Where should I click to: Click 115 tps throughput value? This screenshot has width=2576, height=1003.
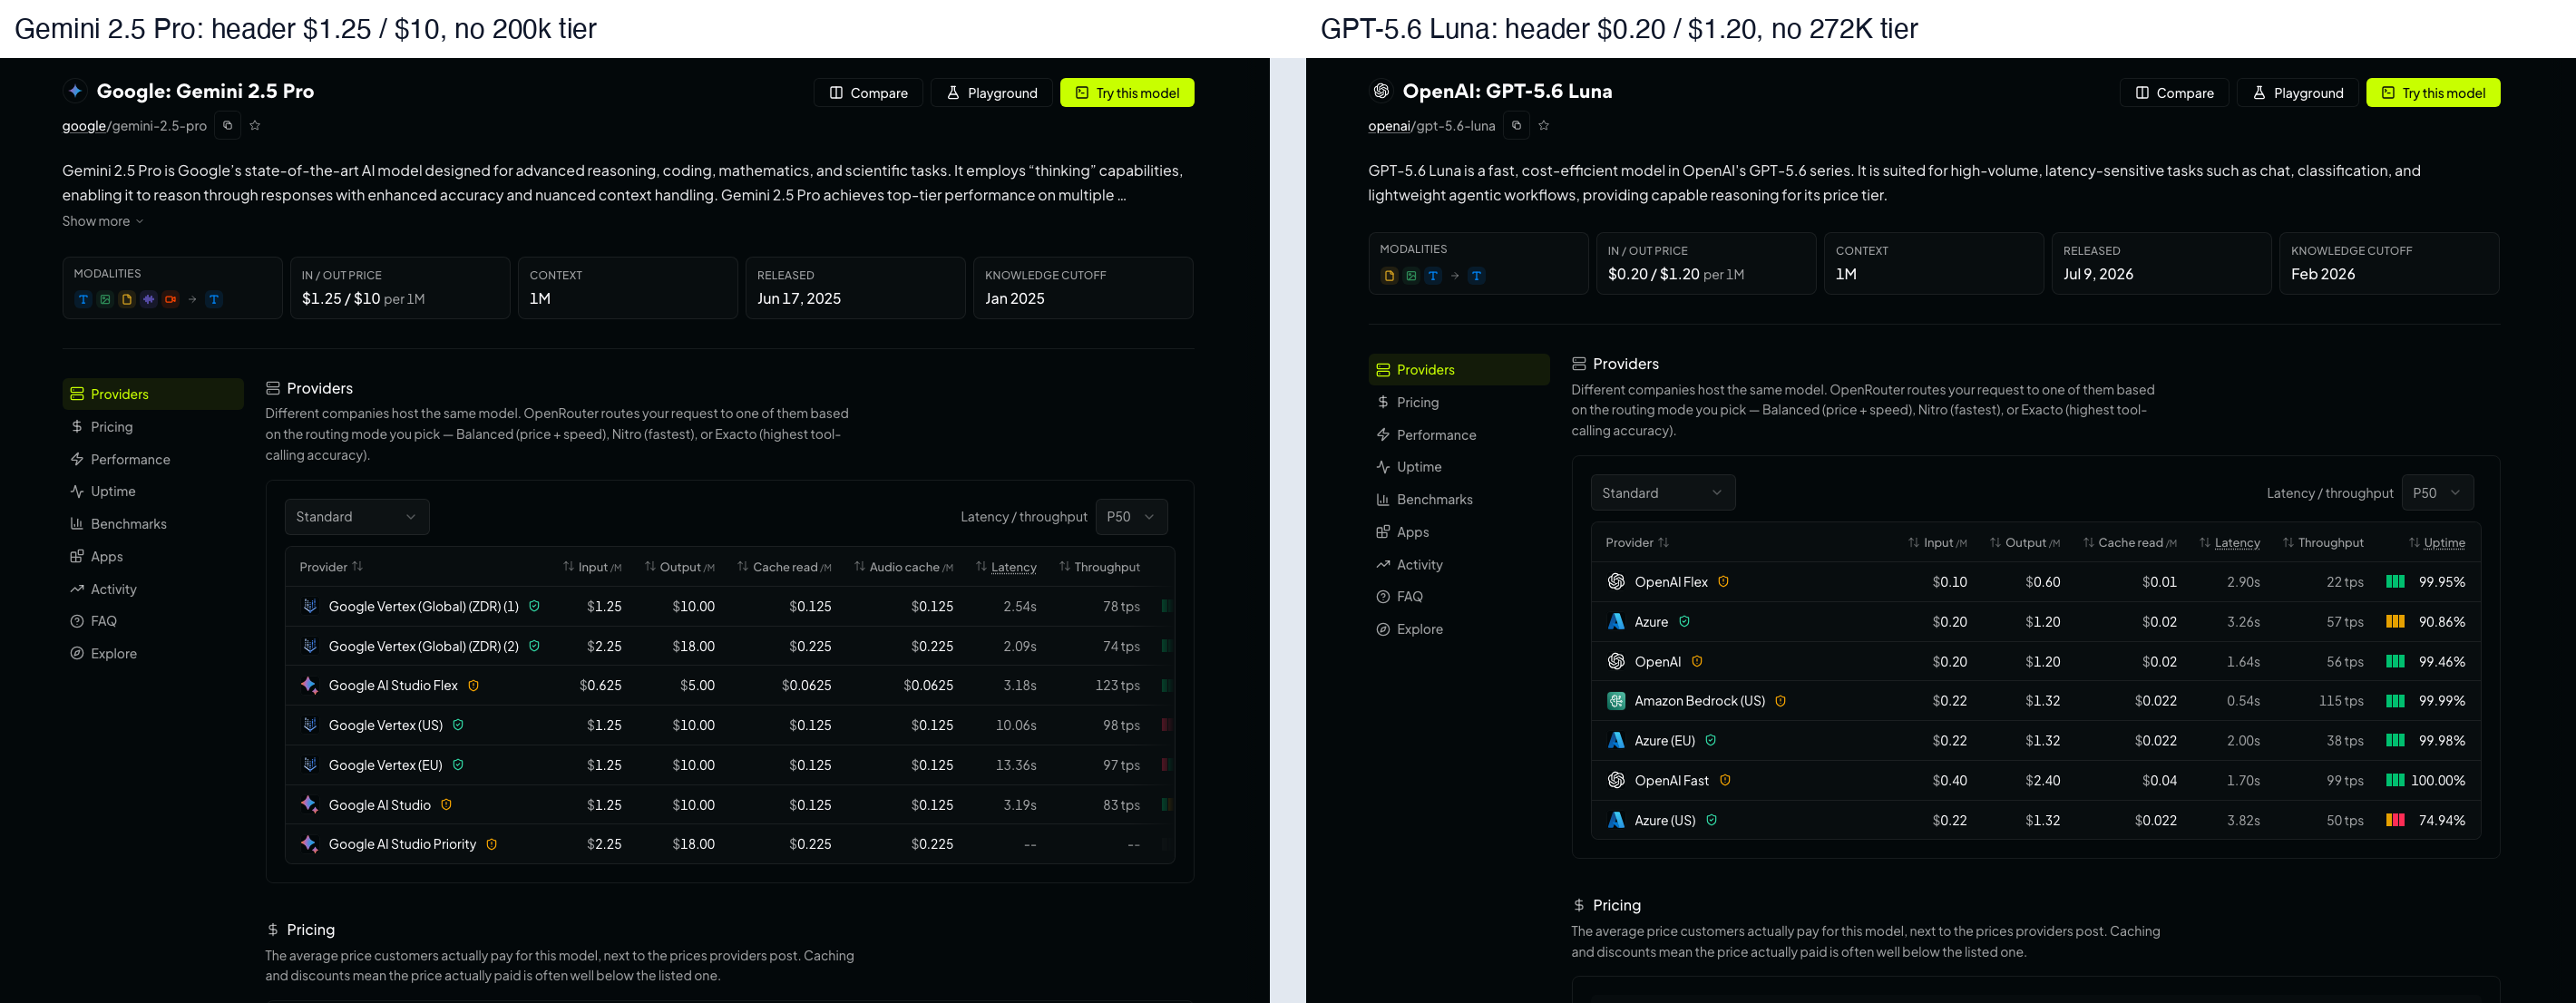tap(2341, 701)
